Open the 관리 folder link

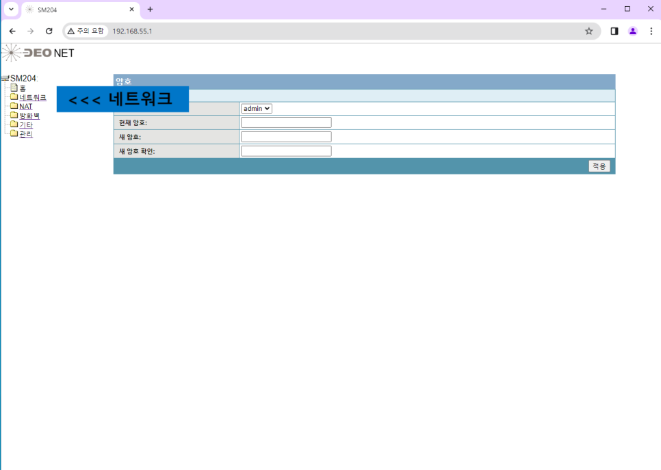pyautogui.click(x=26, y=134)
